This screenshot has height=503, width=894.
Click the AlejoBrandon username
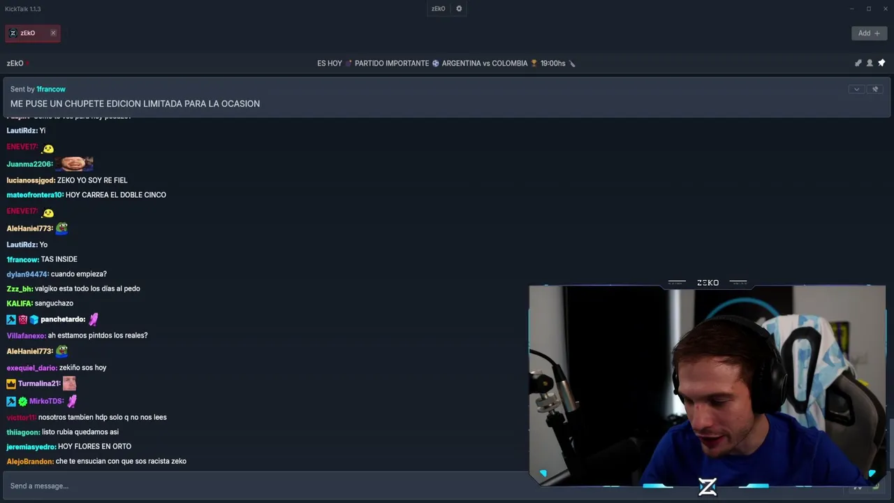[x=30, y=461]
